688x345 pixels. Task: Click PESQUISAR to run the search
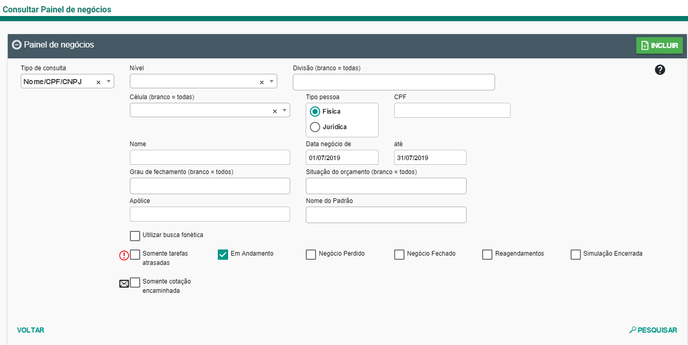click(653, 330)
